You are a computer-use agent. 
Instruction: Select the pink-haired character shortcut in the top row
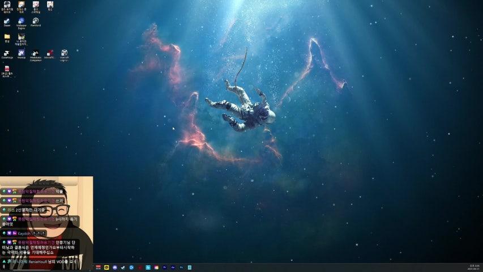[36, 7]
